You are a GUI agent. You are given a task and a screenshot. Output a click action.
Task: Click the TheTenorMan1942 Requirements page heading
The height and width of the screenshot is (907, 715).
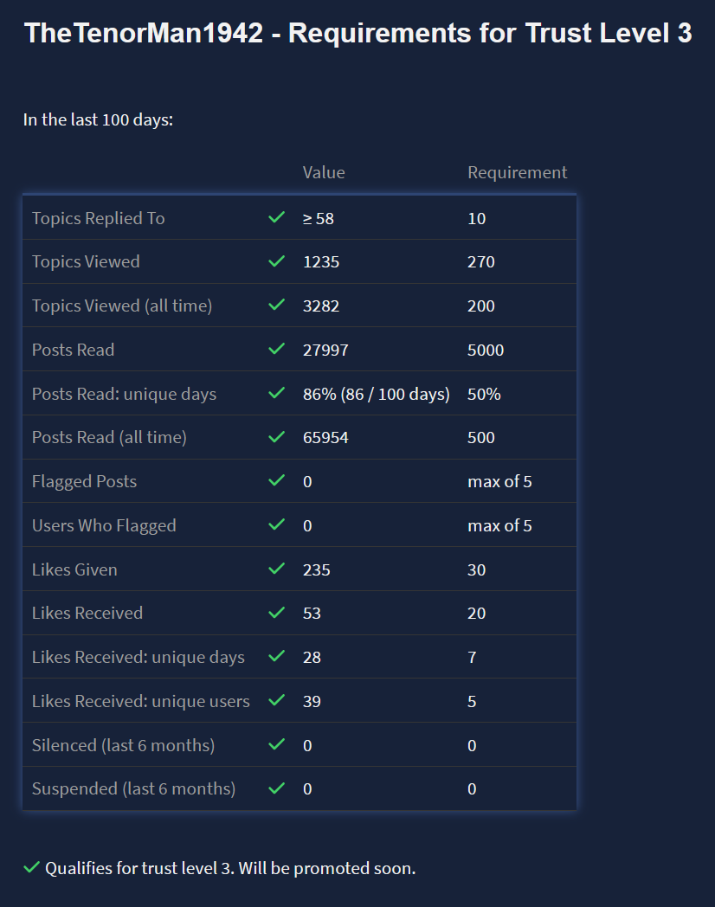357,34
